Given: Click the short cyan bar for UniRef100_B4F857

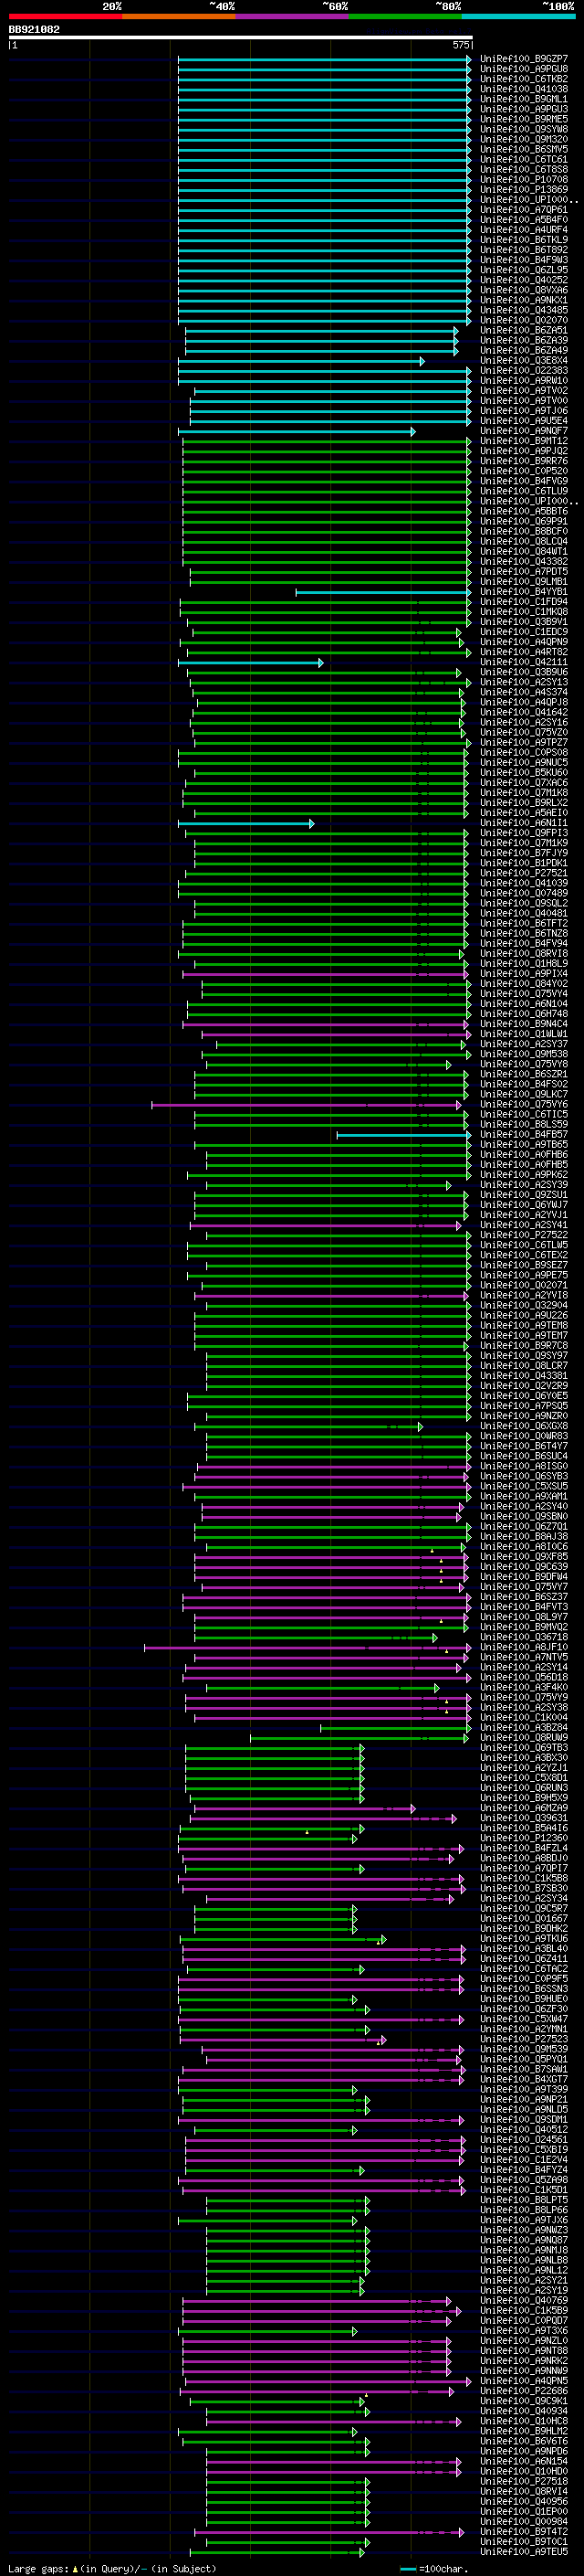Looking at the screenshot, I should pos(403,1134).
